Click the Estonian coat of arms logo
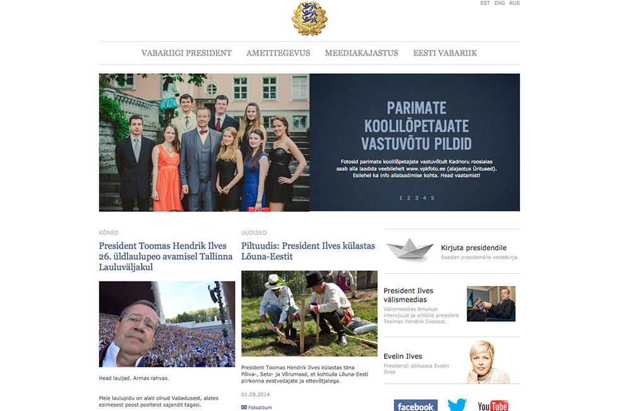619x411 pixels. (x=309, y=18)
